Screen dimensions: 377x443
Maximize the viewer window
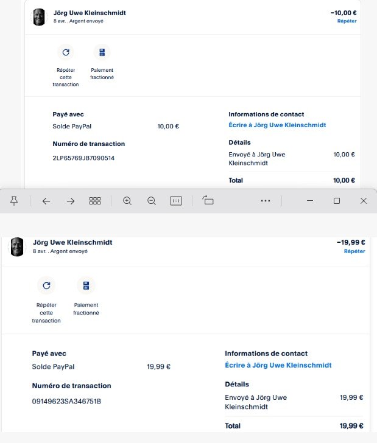[337, 201]
